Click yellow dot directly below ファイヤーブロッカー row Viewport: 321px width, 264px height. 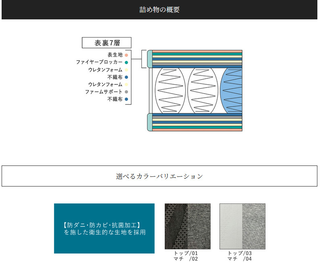click(x=126, y=70)
